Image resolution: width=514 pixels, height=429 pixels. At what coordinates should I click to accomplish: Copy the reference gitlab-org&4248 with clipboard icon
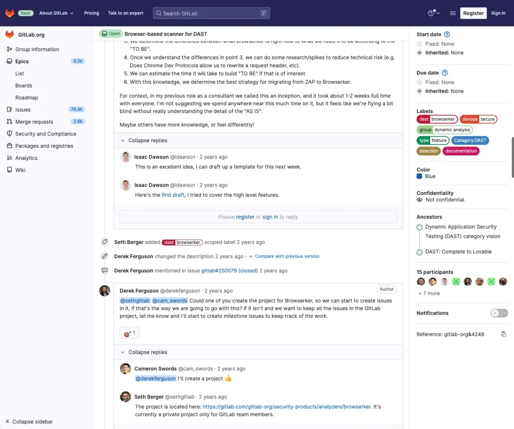tap(503, 334)
